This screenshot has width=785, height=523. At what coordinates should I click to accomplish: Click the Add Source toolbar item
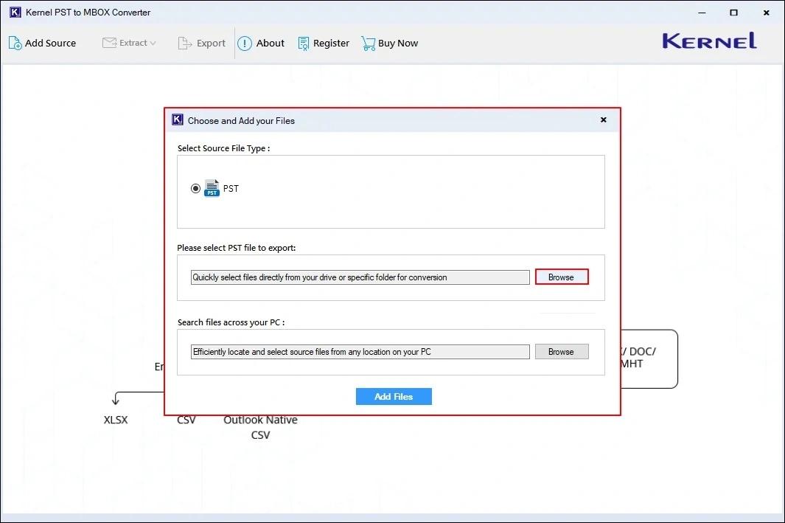42,43
